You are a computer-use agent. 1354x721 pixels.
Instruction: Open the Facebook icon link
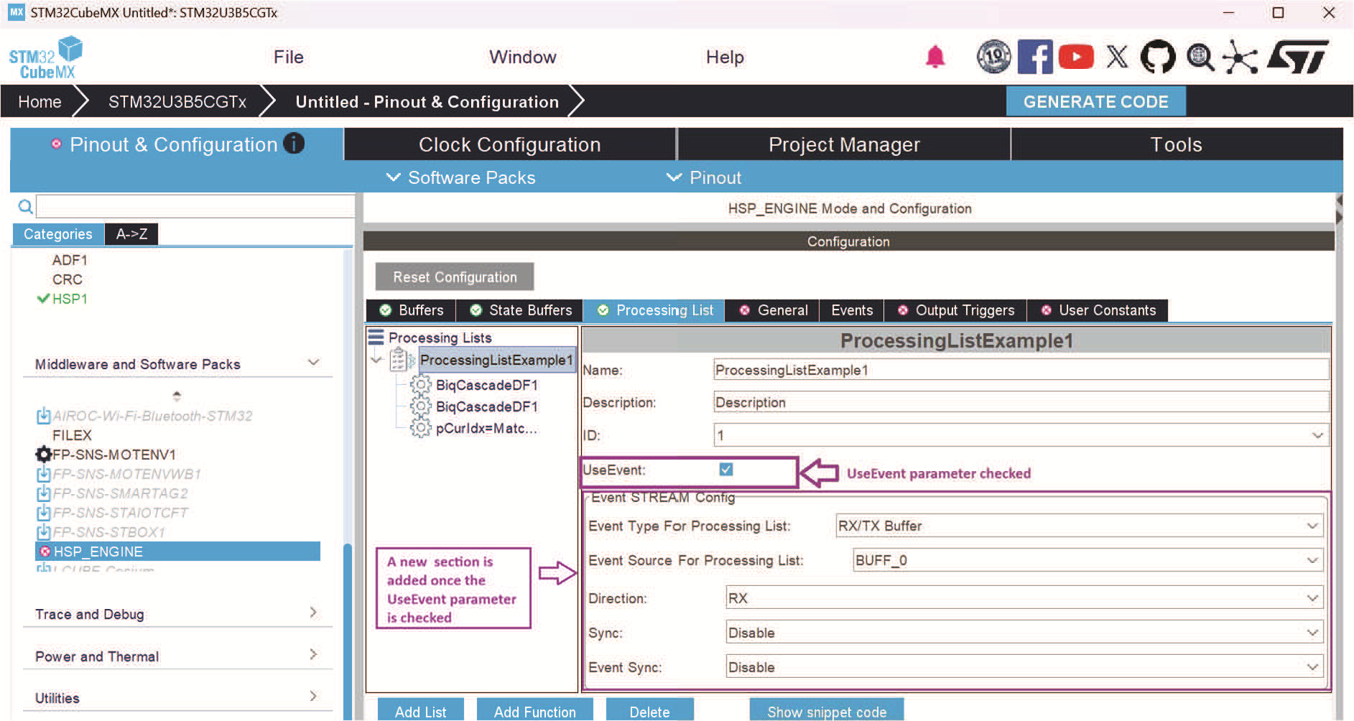click(1035, 57)
